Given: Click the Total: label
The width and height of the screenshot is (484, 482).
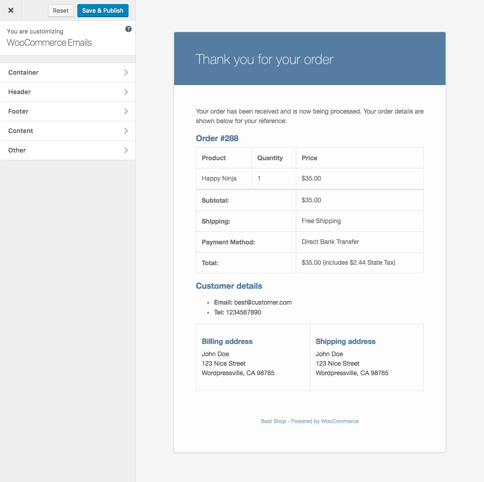Looking at the screenshot, I should (210, 263).
